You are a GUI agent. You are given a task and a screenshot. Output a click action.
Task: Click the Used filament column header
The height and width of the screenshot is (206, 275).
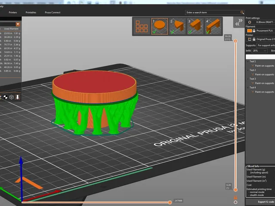(11, 29)
